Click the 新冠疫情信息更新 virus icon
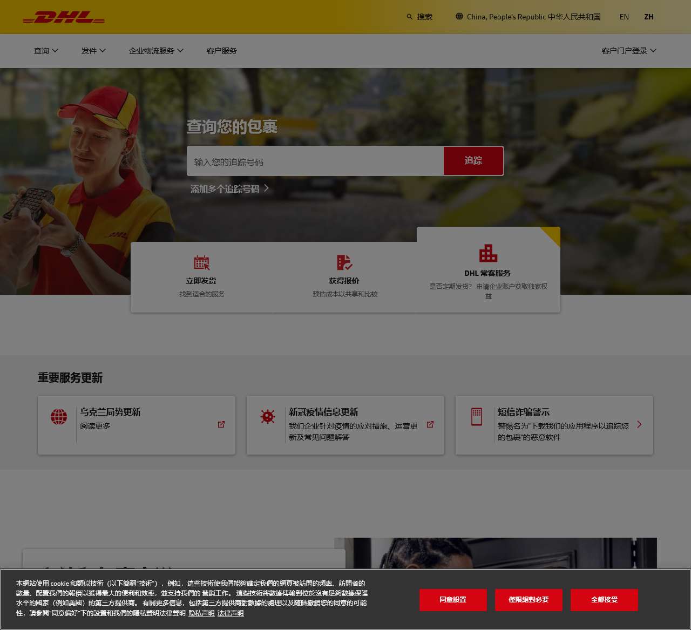This screenshot has width=691, height=630. tap(268, 417)
